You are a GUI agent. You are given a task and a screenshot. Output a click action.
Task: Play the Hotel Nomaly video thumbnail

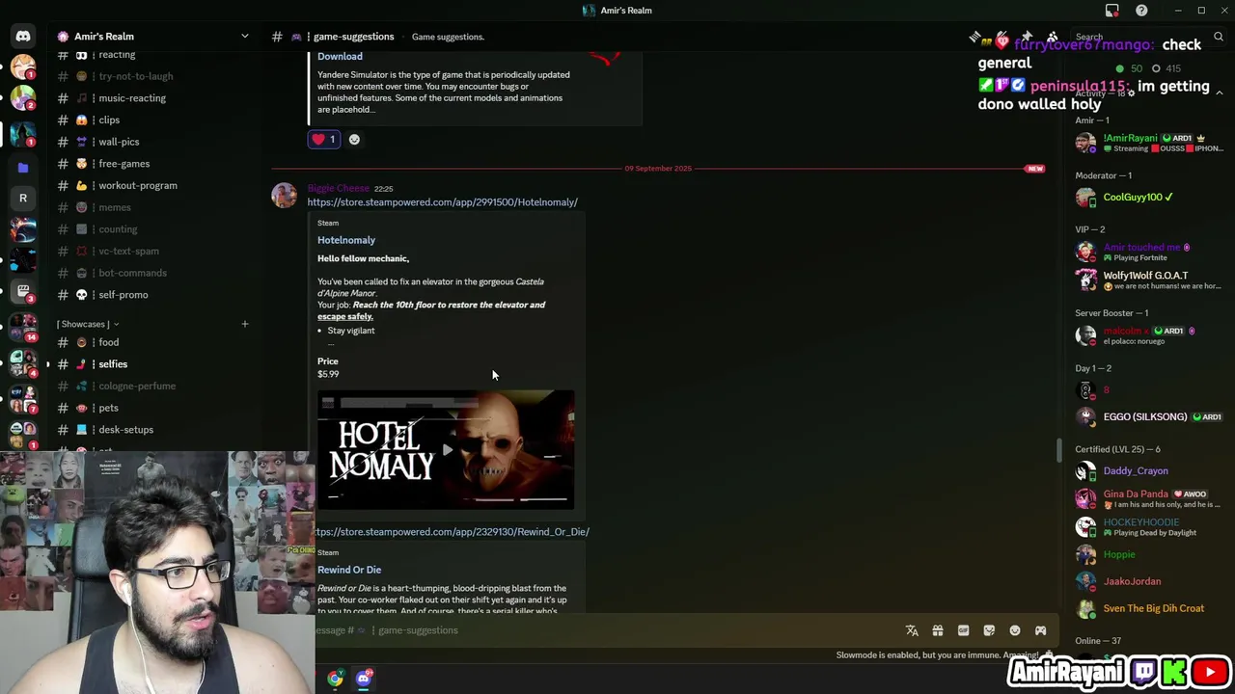coord(446,450)
